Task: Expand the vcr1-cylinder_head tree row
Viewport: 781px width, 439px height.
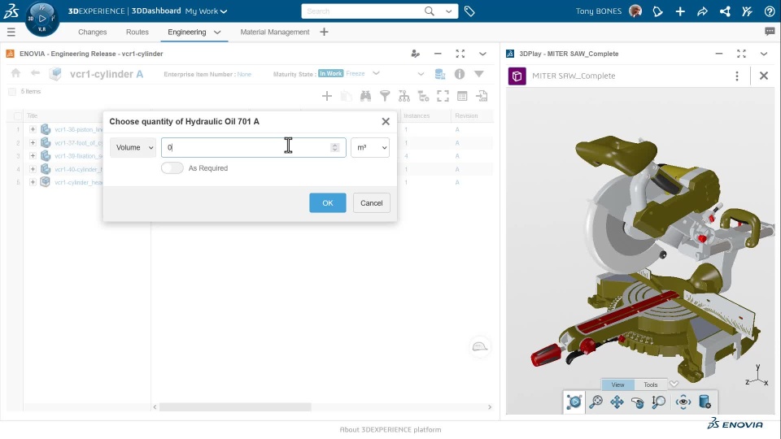Action: click(33, 182)
